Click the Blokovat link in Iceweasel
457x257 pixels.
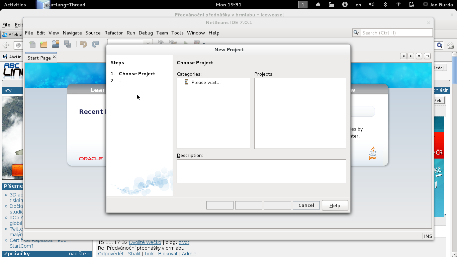[168, 254]
